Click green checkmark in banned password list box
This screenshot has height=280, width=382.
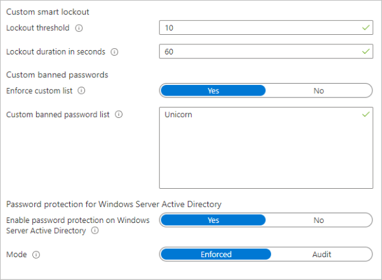pyautogui.click(x=365, y=115)
